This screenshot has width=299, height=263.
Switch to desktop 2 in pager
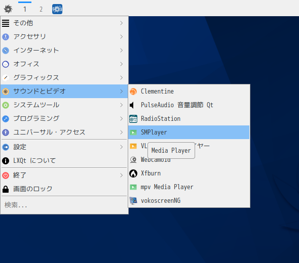tap(41, 9)
